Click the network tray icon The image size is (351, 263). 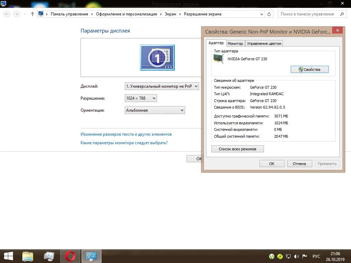(288, 256)
